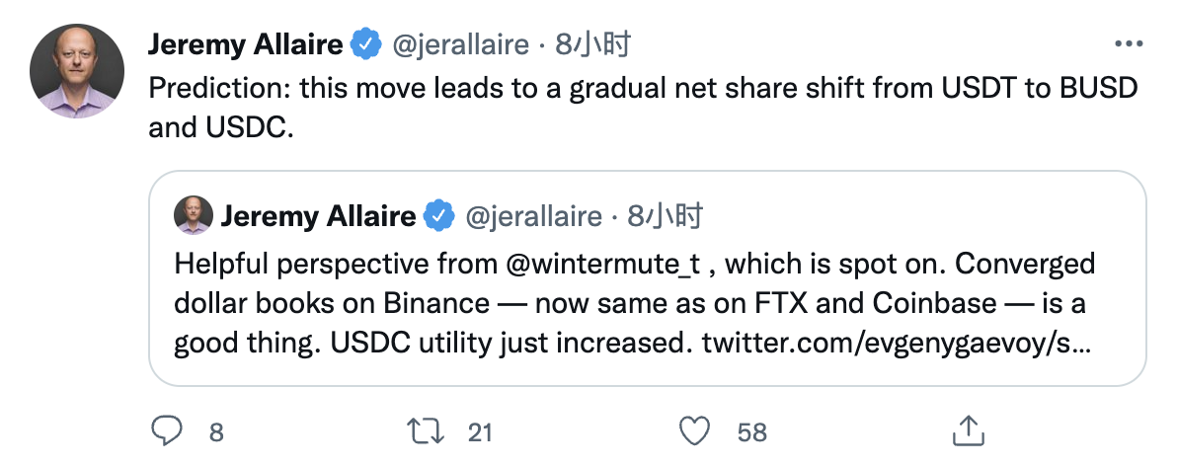This screenshot has height=466, width=1177.
Task: Click the 21 retweets count
Action: (x=480, y=432)
